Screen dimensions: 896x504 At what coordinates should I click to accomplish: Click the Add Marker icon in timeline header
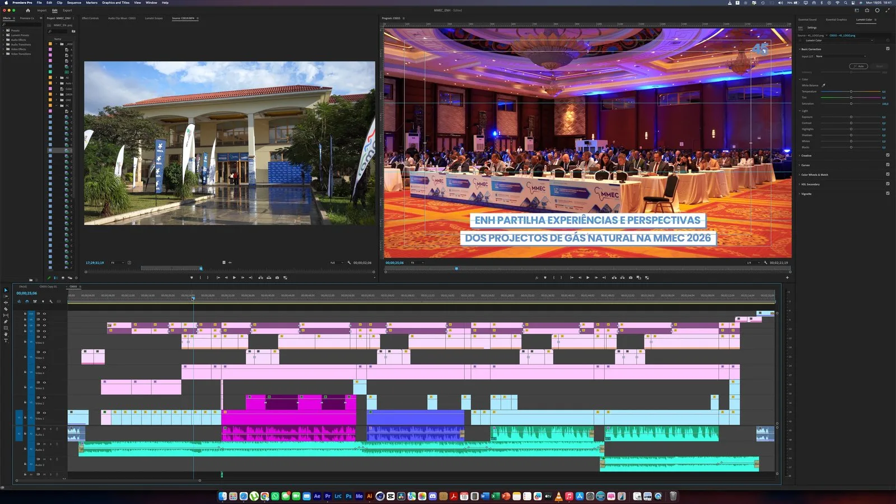pos(43,301)
